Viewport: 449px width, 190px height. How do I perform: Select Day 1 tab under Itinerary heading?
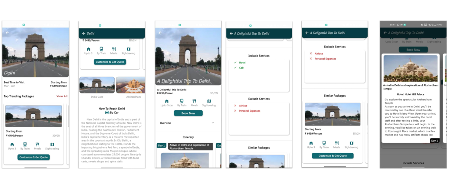[x=161, y=145]
